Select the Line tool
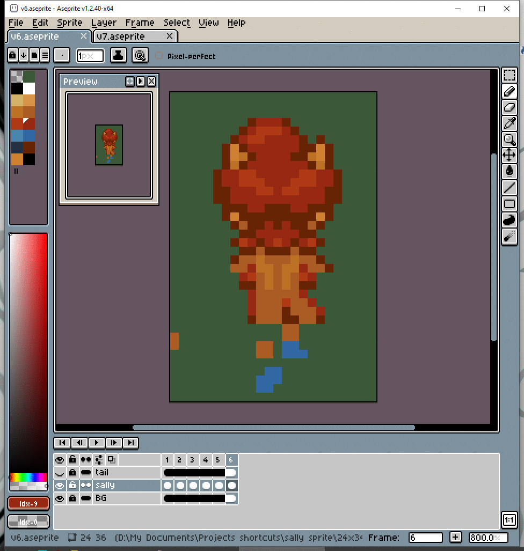 [509, 188]
